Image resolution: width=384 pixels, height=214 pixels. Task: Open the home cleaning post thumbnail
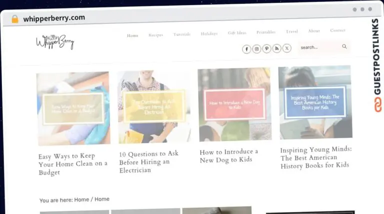pyautogui.click(x=73, y=108)
